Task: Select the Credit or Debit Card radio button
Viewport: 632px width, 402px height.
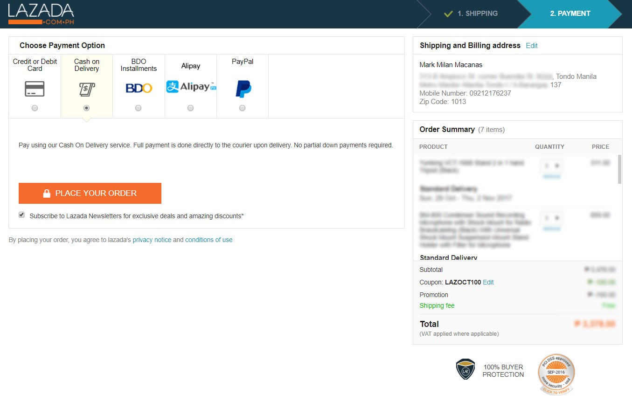Action: [x=35, y=108]
